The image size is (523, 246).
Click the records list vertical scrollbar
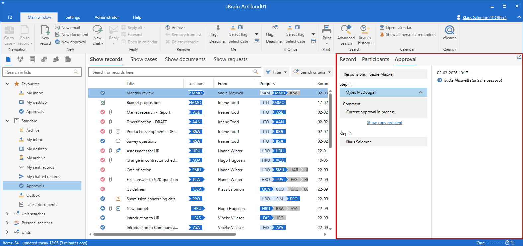330,121
